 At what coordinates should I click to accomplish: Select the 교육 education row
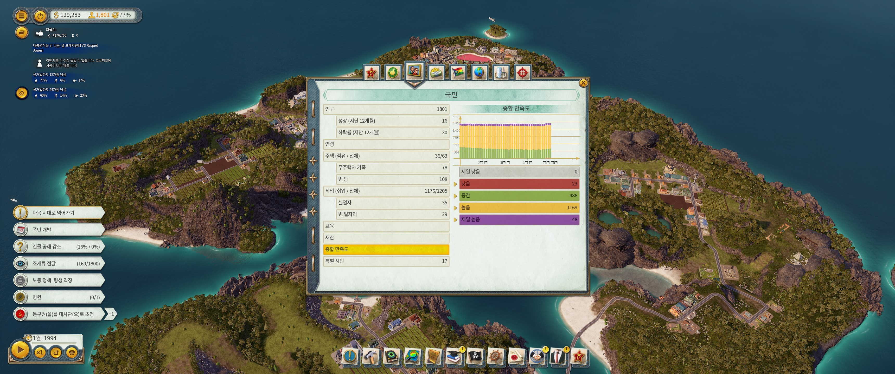pos(386,226)
